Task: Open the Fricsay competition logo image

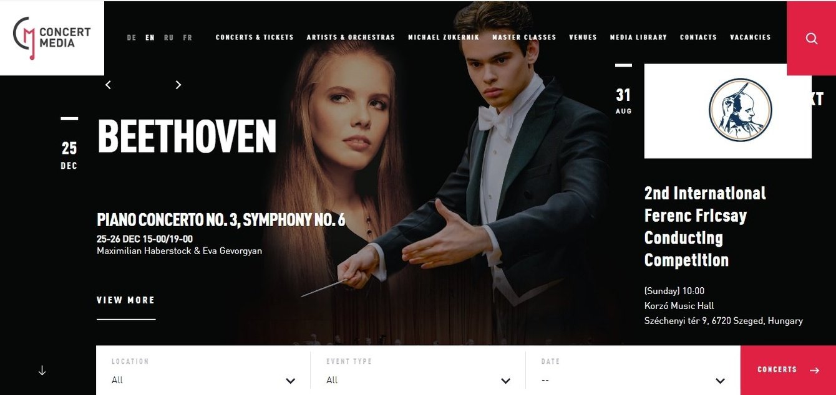Action: click(728, 111)
